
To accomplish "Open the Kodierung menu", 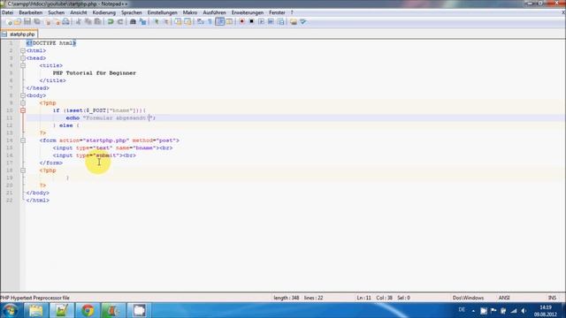I will (104, 12).
